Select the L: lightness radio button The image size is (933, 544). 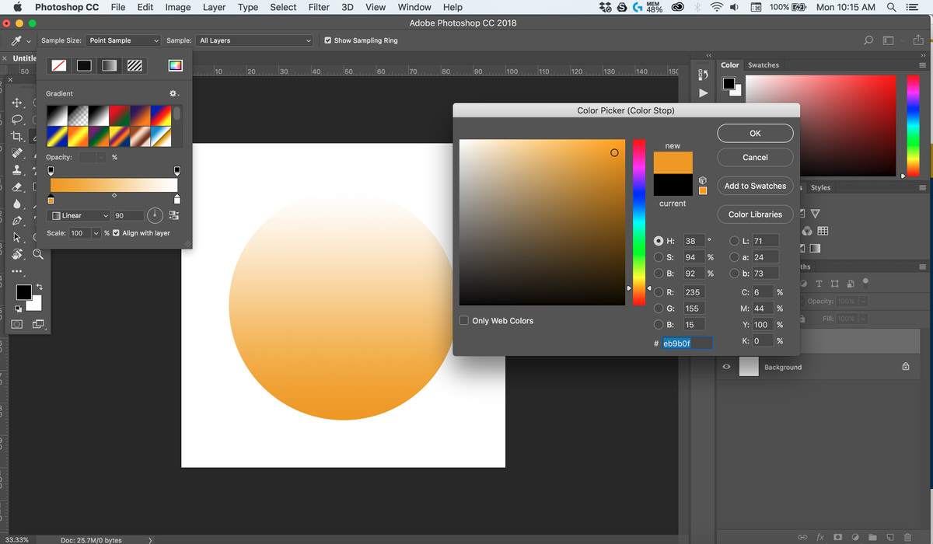coord(734,241)
